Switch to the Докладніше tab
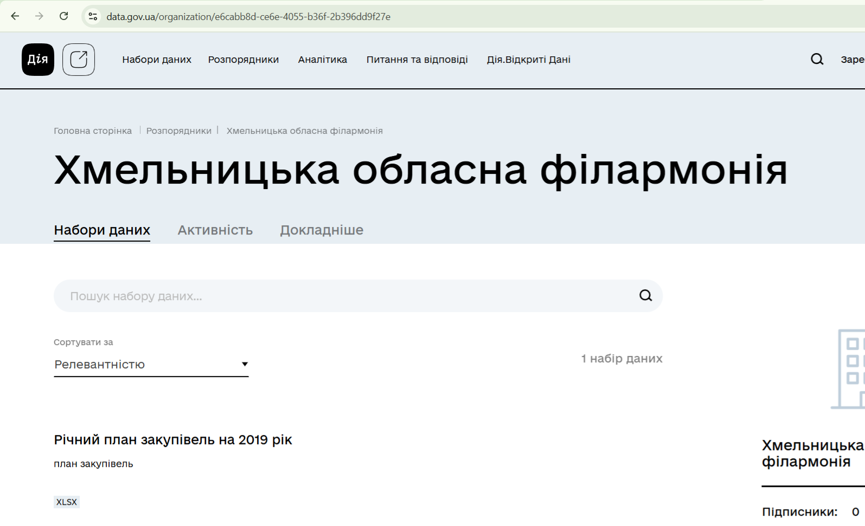The image size is (865, 526). [x=322, y=230]
